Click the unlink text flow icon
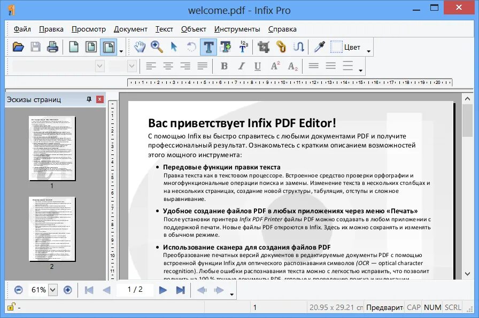 (298, 47)
